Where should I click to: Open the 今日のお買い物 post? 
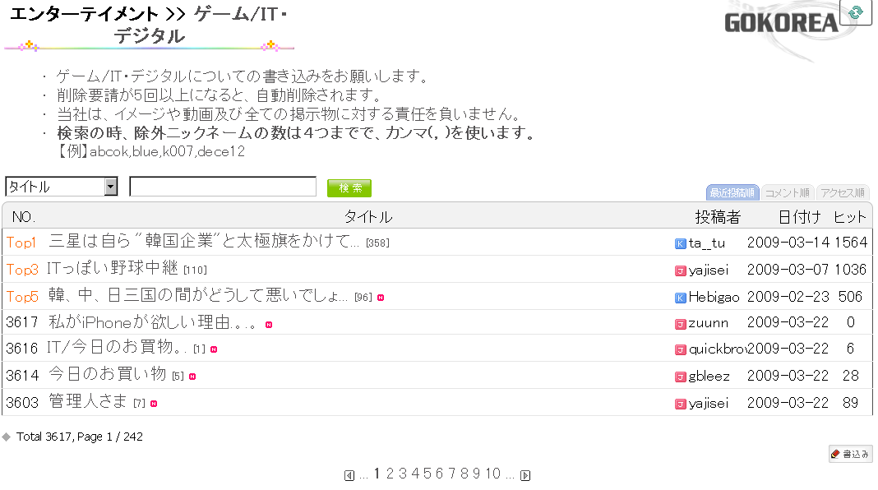pos(107,376)
